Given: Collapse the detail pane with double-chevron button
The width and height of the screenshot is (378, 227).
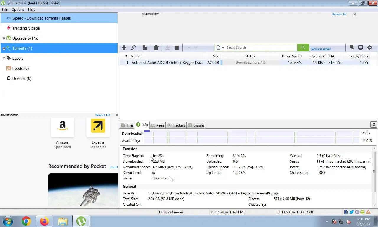Looking at the screenshot, I should [x=374, y=125].
